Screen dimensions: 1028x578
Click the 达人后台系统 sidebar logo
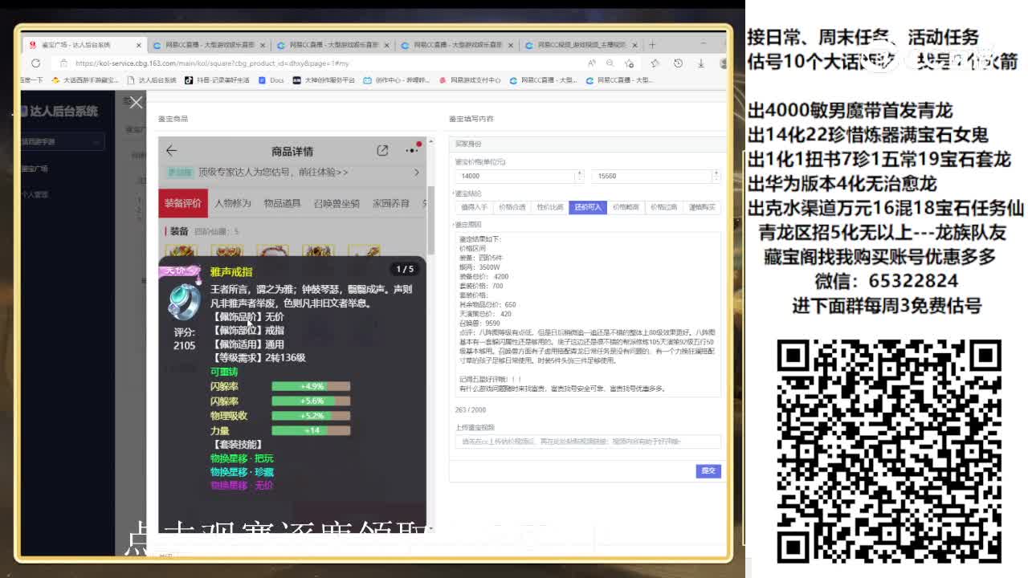click(x=59, y=112)
